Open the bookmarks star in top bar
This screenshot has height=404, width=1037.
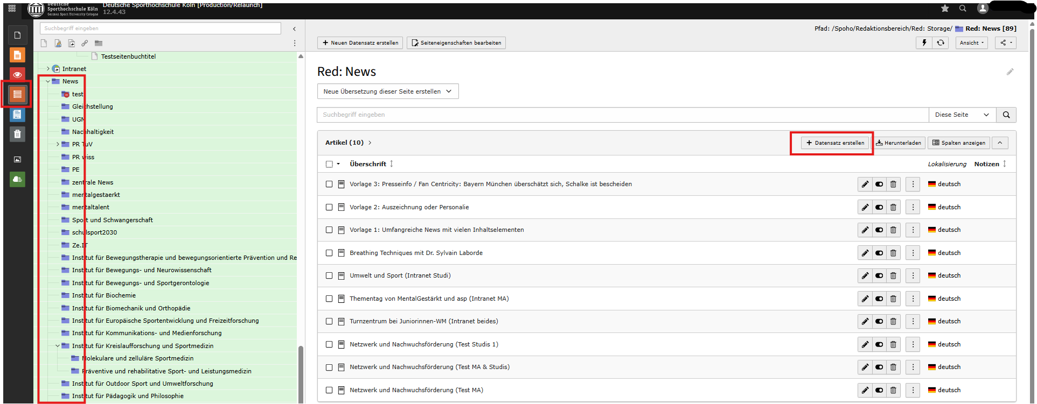point(945,8)
